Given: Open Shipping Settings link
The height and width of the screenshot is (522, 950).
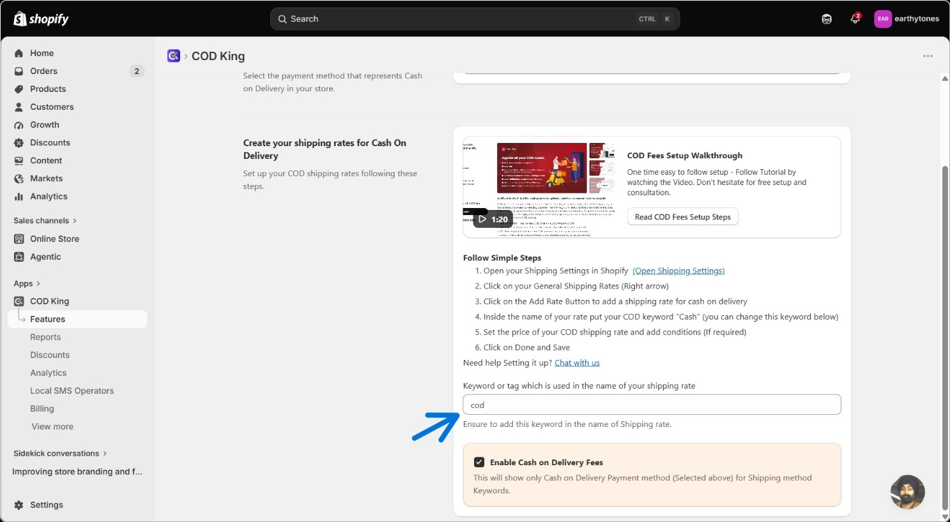Looking at the screenshot, I should [678, 271].
